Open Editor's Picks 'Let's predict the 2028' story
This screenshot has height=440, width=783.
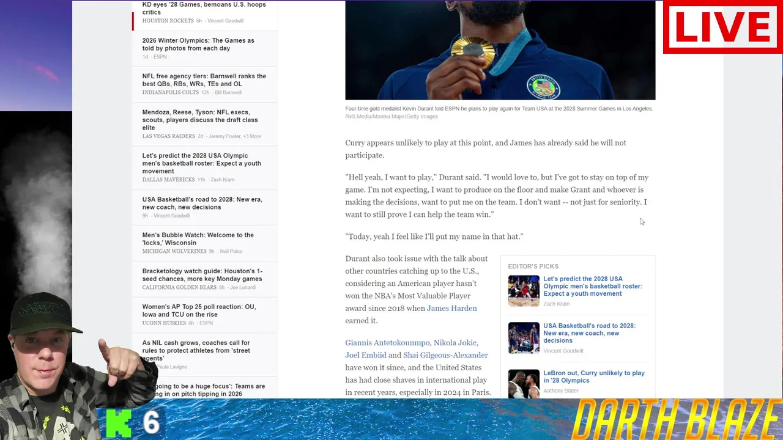click(592, 286)
